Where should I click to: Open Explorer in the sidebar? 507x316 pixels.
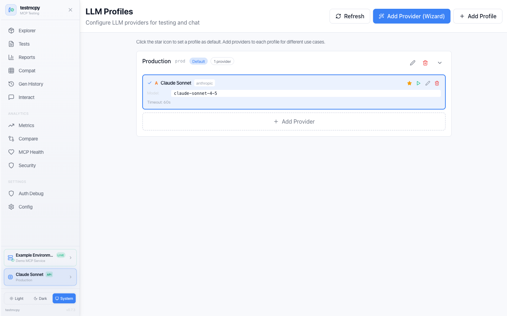(40, 31)
